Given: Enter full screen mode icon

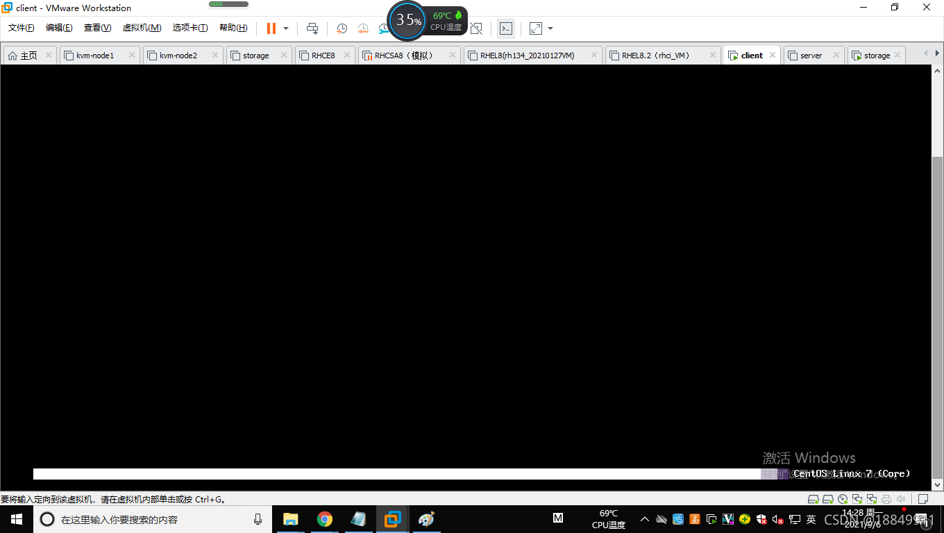Looking at the screenshot, I should pyautogui.click(x=536, y=28).
